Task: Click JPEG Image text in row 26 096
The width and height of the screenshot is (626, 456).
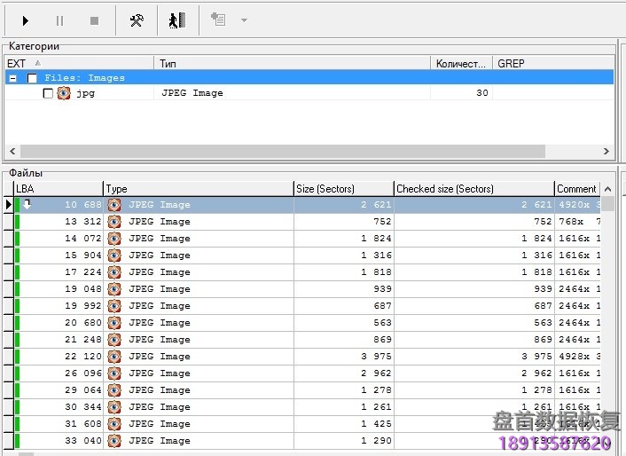Action: pyautogui.click(x=160, y=373)
